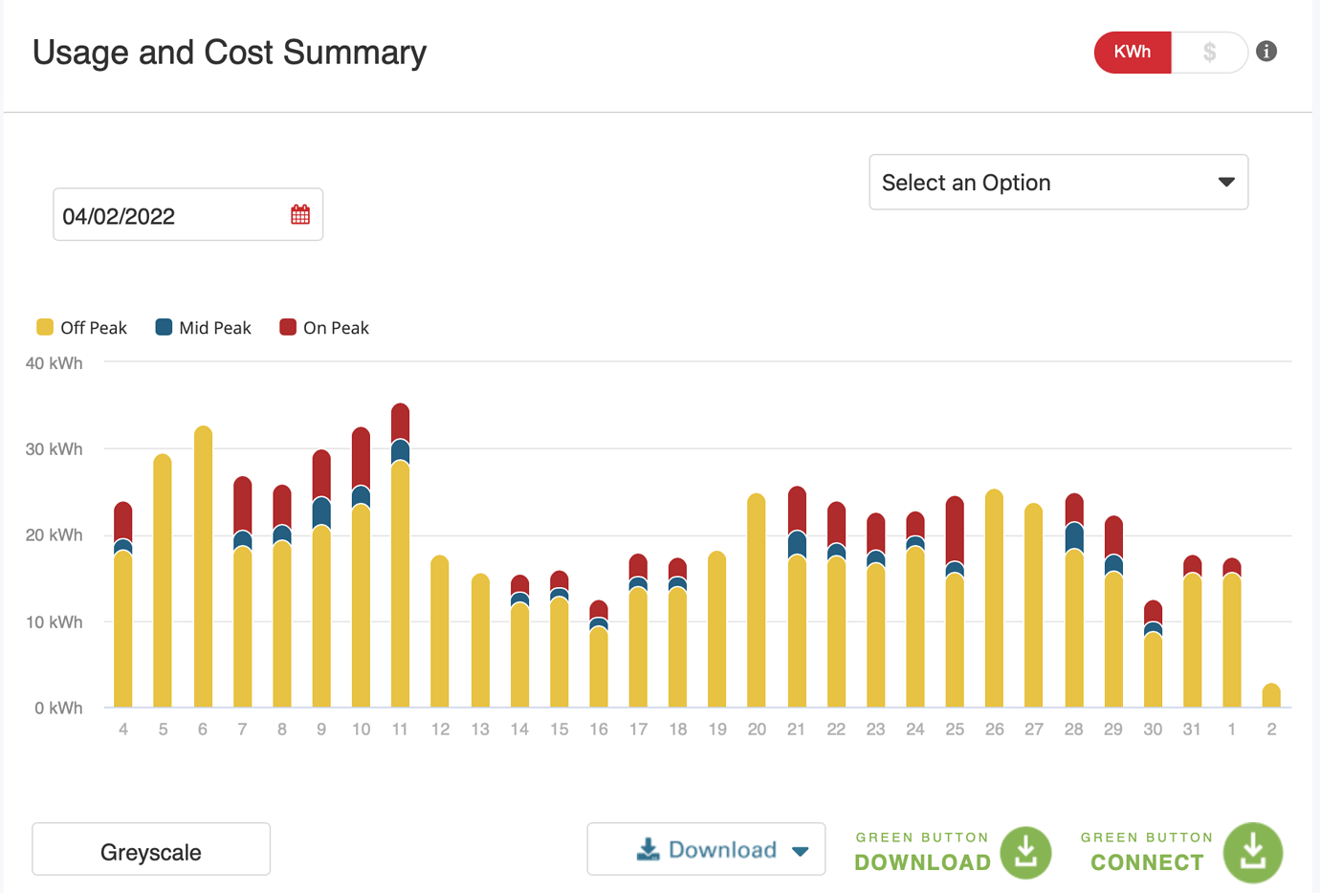Select the tallest bar for April 11
1320x893 pixels.
click(x=400, y=555)
